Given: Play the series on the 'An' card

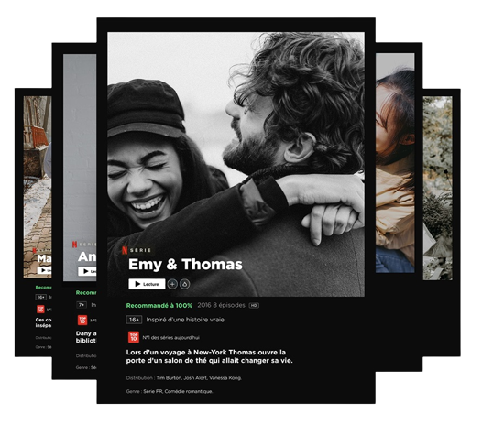Looking at the screenshot, I should click(x=87, y=271).
